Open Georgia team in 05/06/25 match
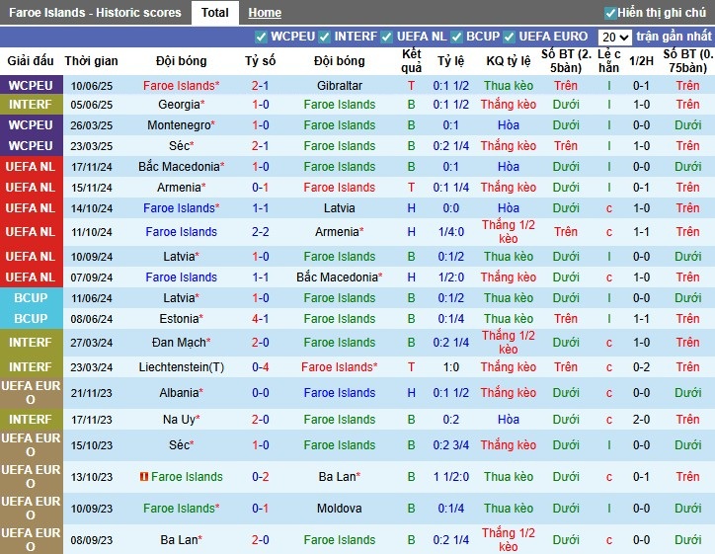 [181, 105]
